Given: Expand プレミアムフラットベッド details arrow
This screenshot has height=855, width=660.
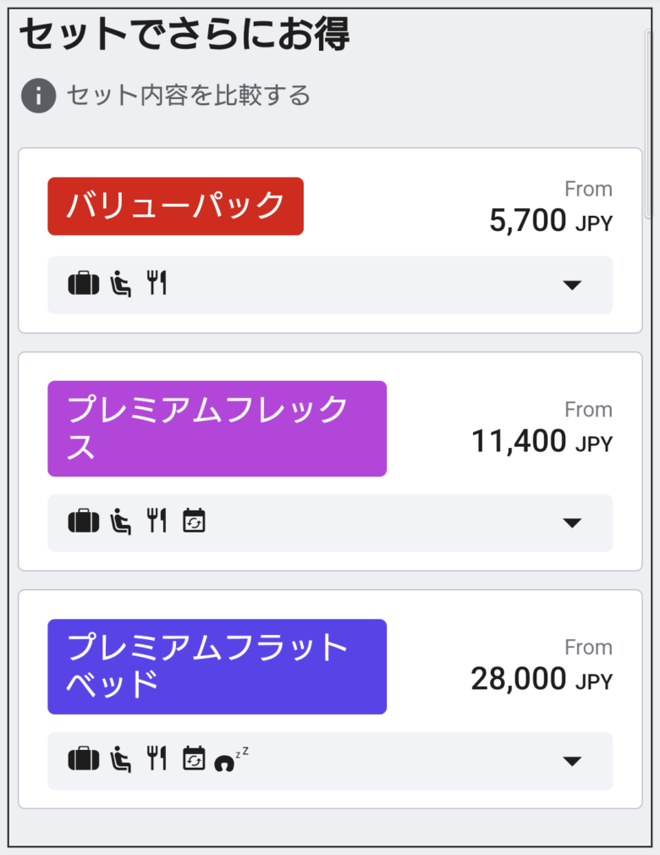Looking at the screenshot, I should (x=572, y=761).
